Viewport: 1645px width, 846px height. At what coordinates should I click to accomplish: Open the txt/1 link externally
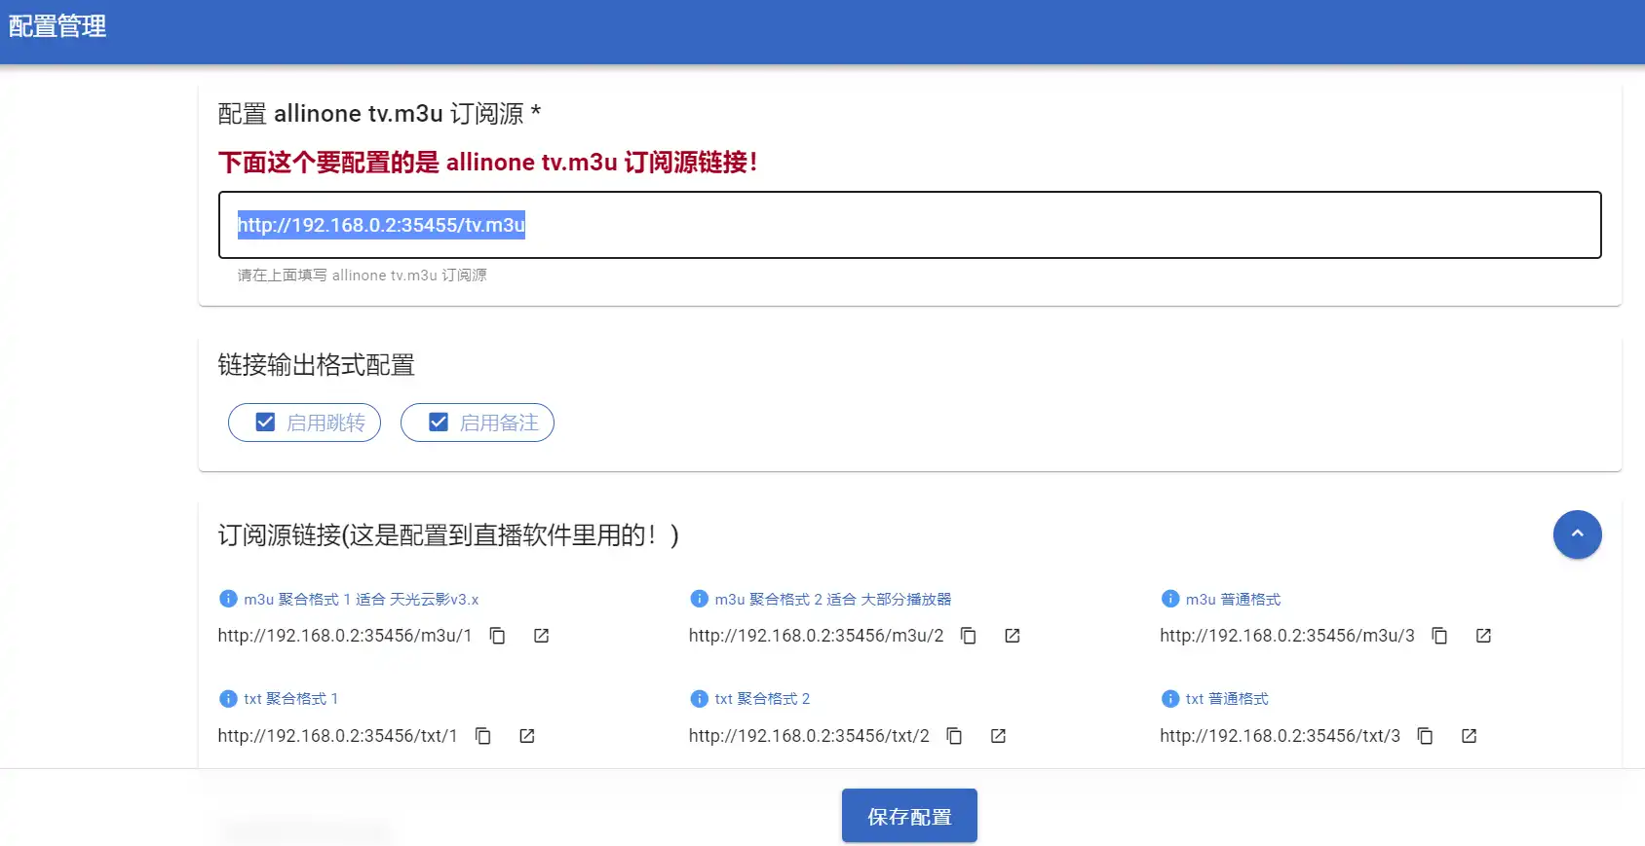(x=527, y=736)
